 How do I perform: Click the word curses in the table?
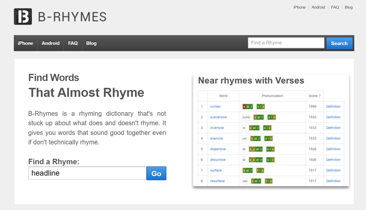point(215,106)
